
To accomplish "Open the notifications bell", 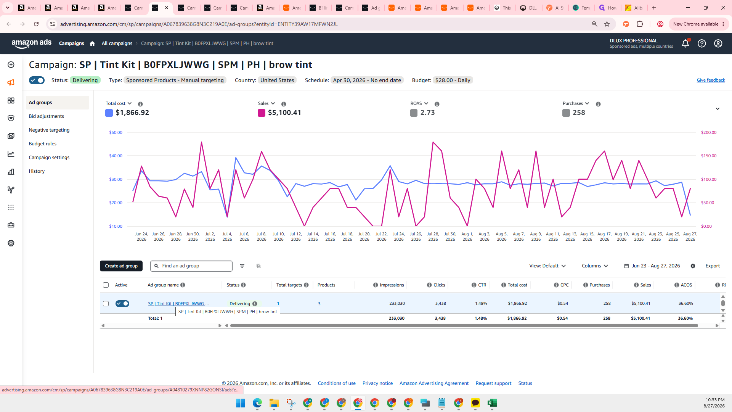I will coord(685,43).
